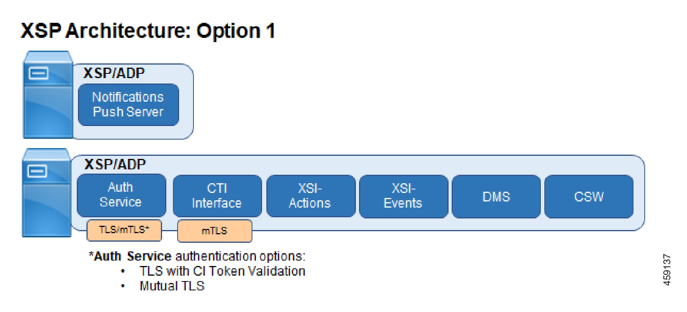Click the XSP Architecture: Option 1 title
Screen dimensions: 687x312
point(148,31)
